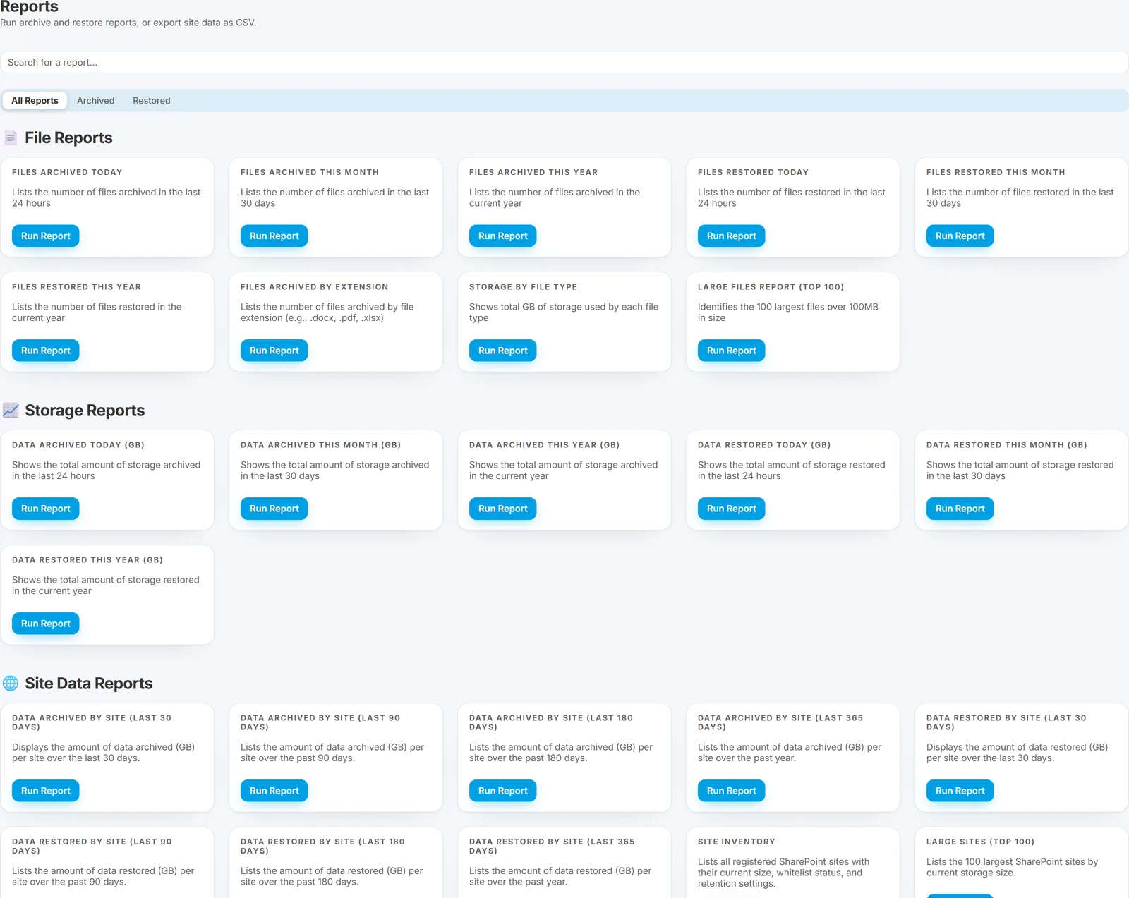Run Data Restored By Site Last 30 Days
This screenshot has width=1129, height=898.
coord(960,791)
